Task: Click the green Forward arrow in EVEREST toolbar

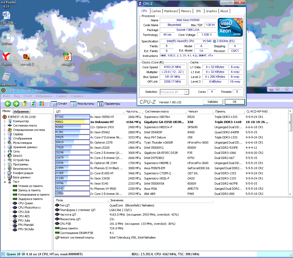Action: click(x=16, y=104)
